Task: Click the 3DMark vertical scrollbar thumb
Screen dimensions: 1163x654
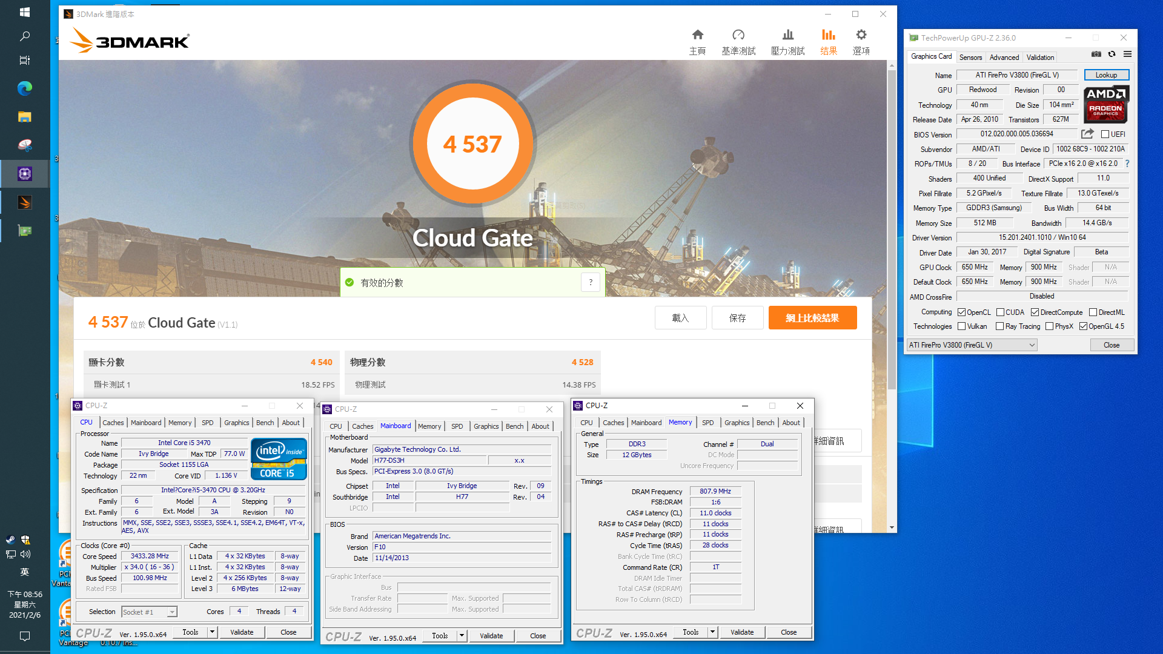Action: [892, 230]
